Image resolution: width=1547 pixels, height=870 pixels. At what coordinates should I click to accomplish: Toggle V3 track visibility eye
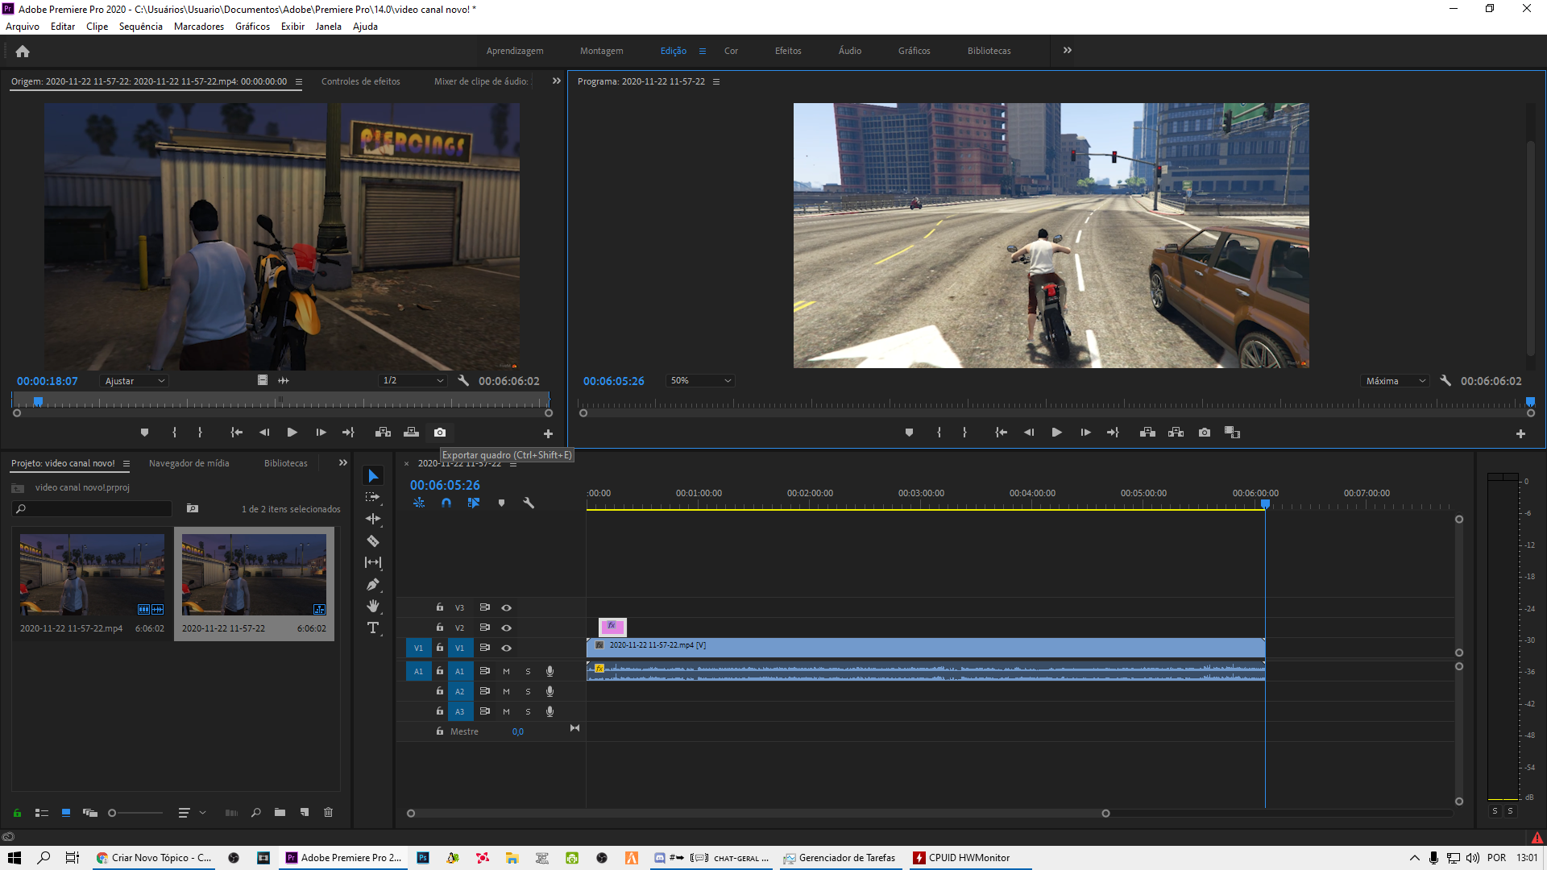click(507, 607)
